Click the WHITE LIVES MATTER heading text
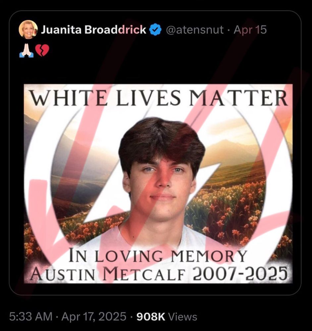The image size is (312, 331). (x=159, y=98)
